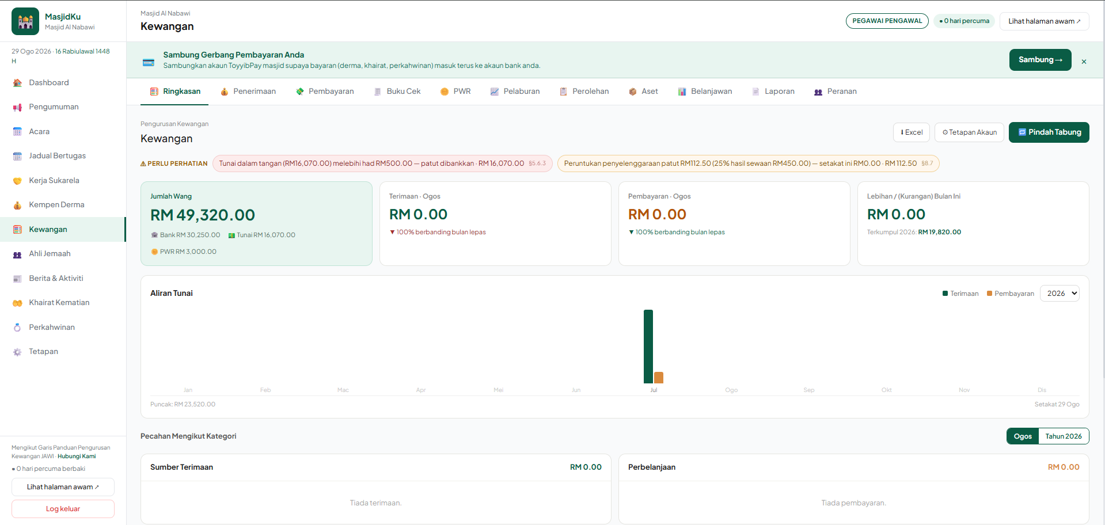
Task: Click the green Terimaan legend swatch
Action: pos(945,294)
